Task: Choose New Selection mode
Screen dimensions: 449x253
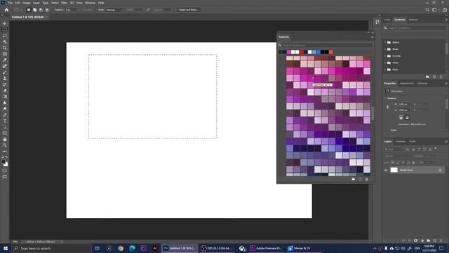Action: (x=29, y=10)
